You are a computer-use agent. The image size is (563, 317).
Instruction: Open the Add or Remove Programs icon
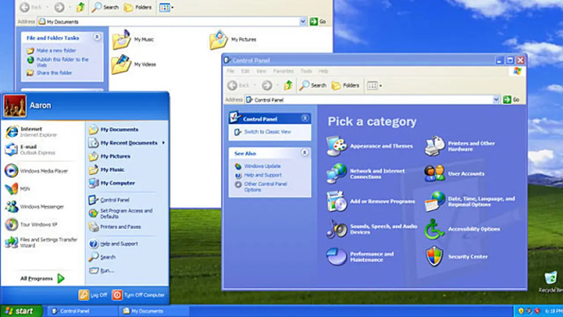coord(336,201)
